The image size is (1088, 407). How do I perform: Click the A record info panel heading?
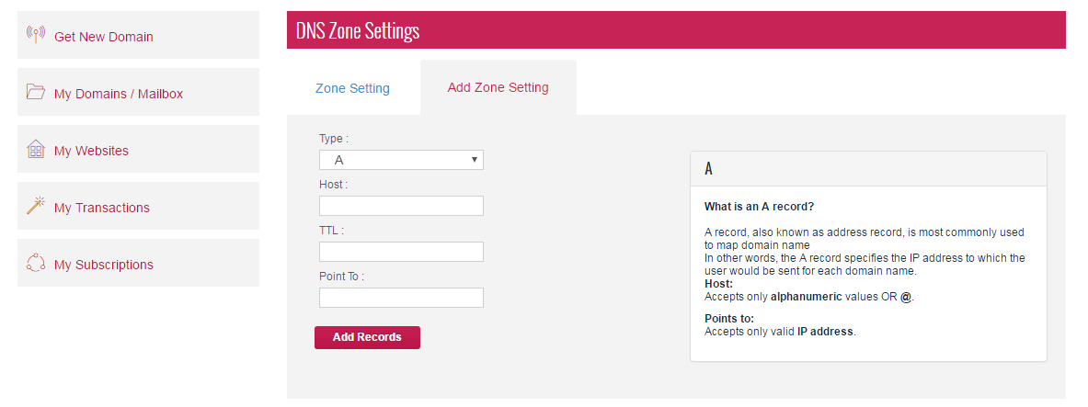[867, 169]
